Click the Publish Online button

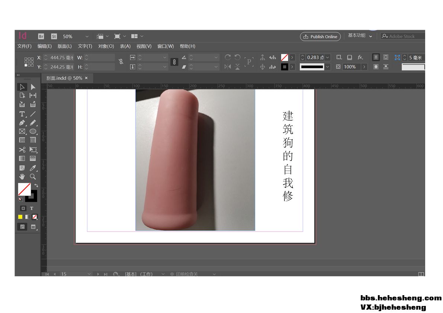(320, 36)
